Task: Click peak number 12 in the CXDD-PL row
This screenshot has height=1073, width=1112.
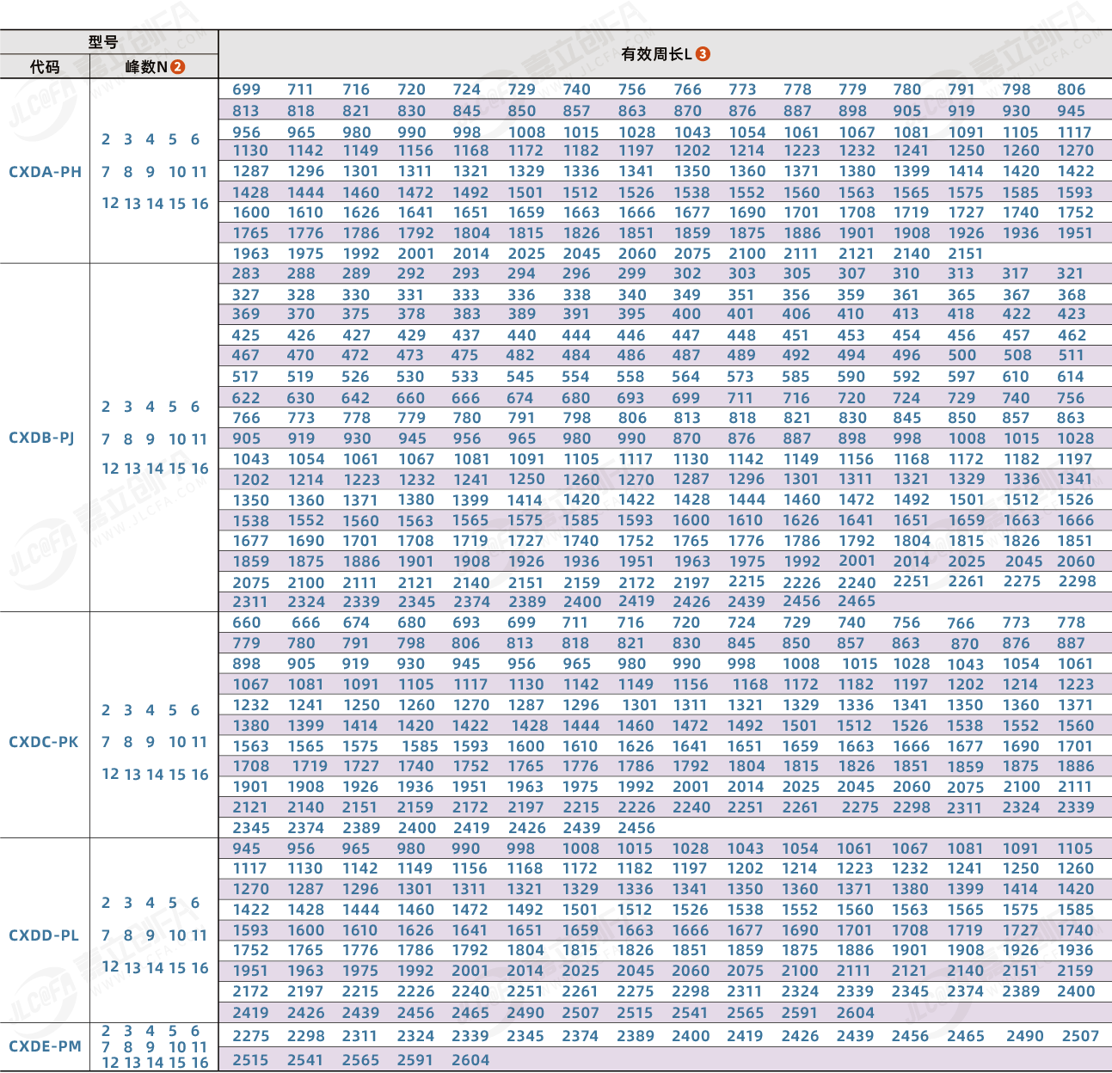Action: tap(110, 967)
